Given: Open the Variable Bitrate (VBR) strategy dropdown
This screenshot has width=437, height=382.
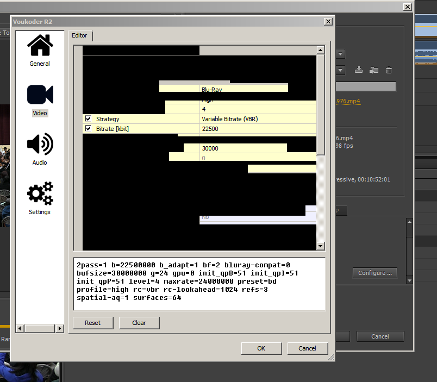Looking at the screenshot, I should (x=258, y=119).
